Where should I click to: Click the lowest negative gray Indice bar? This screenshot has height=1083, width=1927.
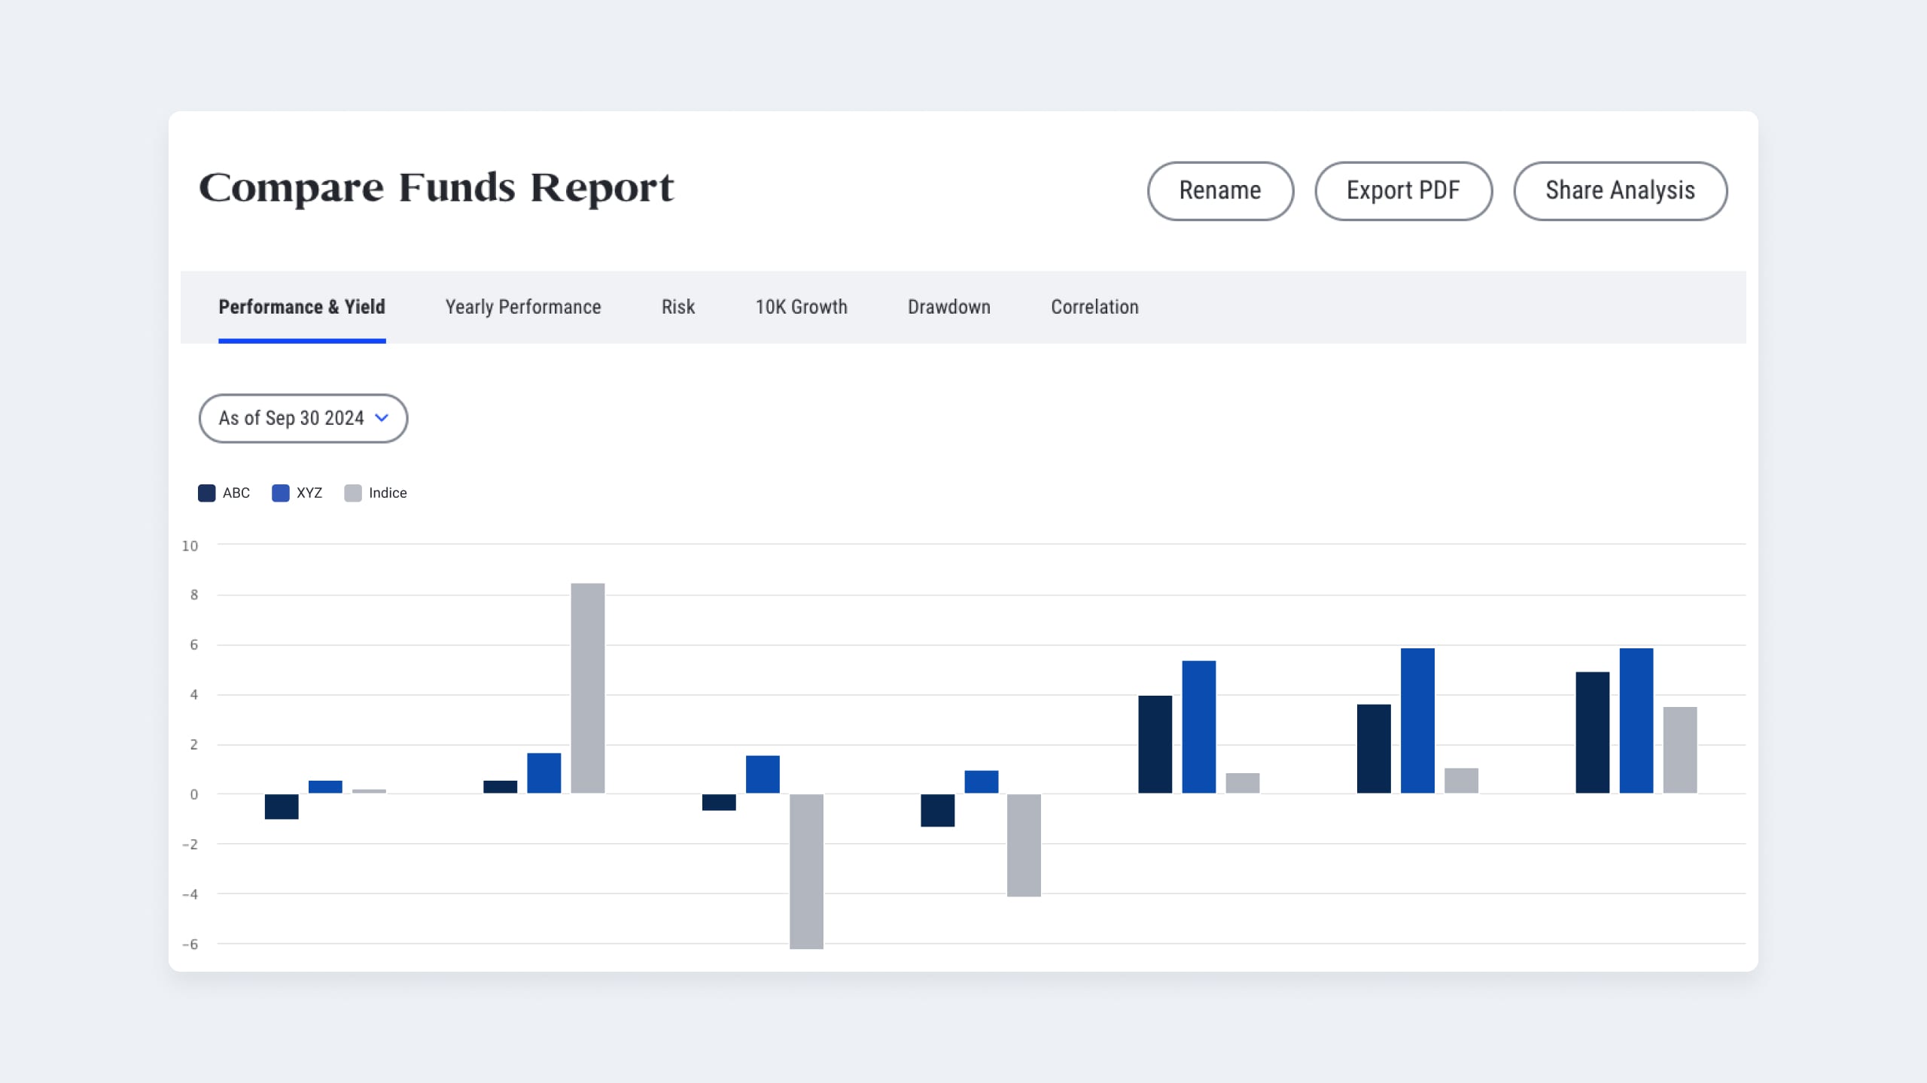[x=805, y=871]
